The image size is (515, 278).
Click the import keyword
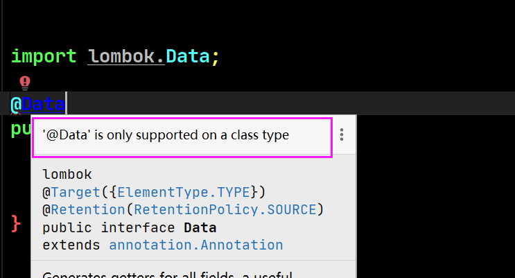(44, 57)
